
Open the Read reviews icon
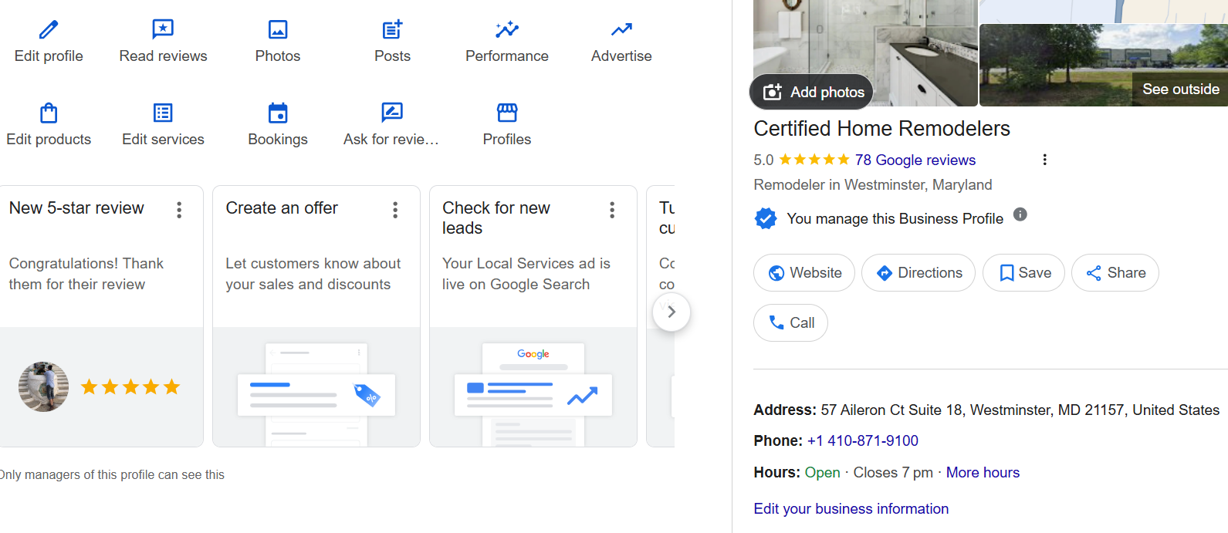point(163,30)
